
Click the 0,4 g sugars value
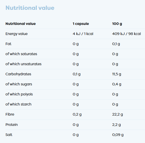pyautogui.click(x=117, y=84)
